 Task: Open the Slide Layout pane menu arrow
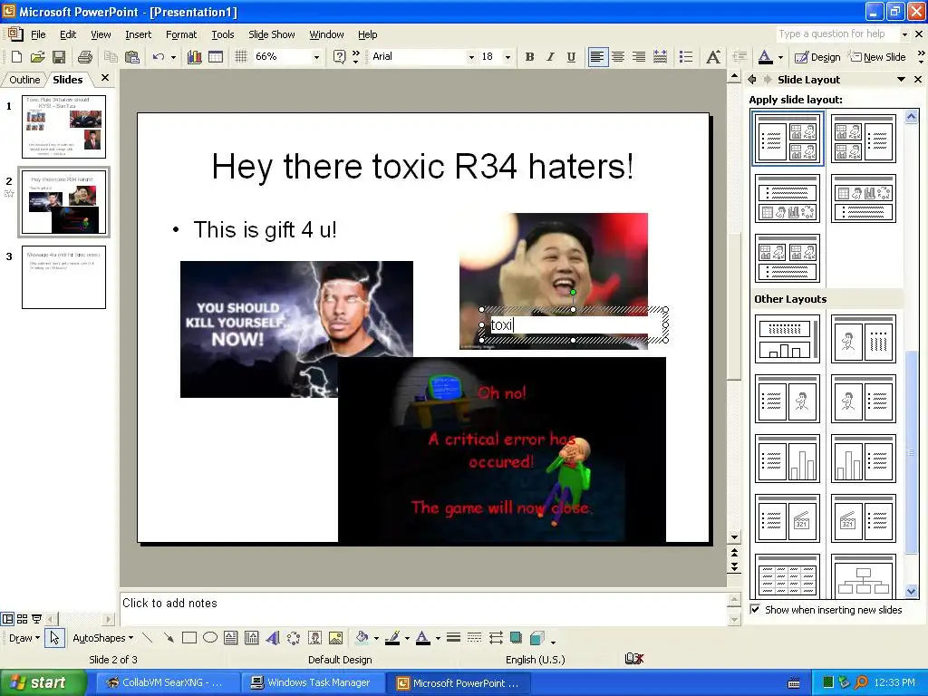tap(901, 80)
